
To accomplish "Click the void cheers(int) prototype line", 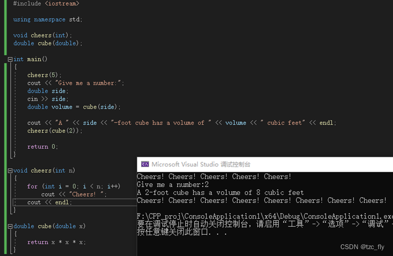I will (42, 36).
